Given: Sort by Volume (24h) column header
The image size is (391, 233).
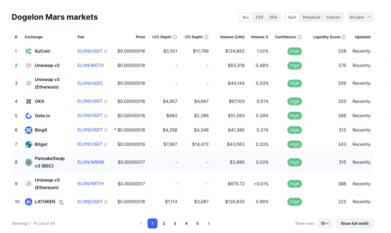Looking at the screenshot, I should pyautogui.click(x=232, y=37).
